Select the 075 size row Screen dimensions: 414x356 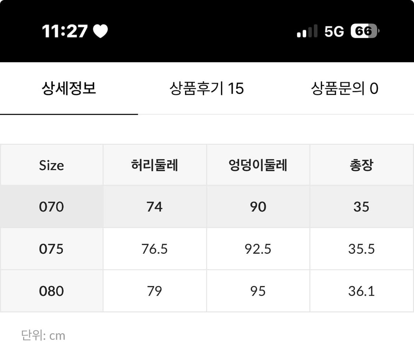coord(52,249)
